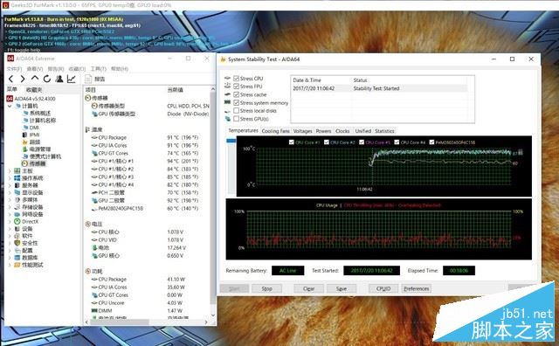Click the refresh icon in AIDA64 toolbar
The height and width of the screenshot is (346, 559).
coord(46,79)
